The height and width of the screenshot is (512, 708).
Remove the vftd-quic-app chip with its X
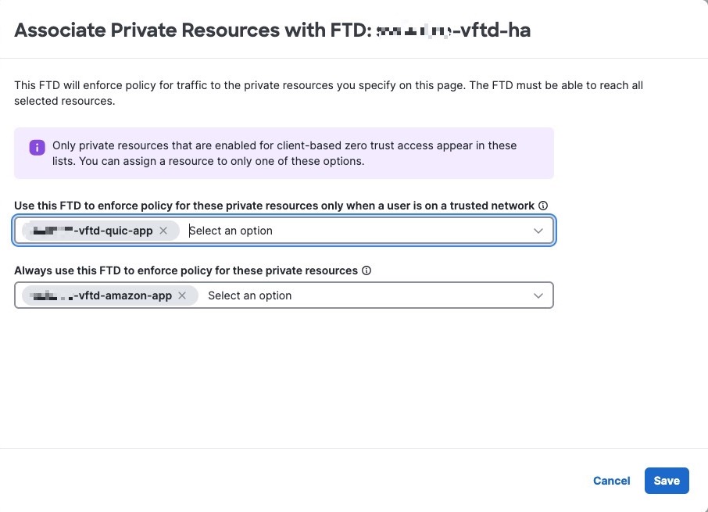click(x=163, y=231)
